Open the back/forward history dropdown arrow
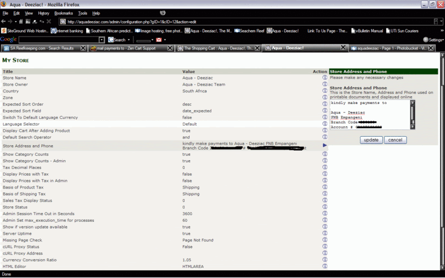 16,22
